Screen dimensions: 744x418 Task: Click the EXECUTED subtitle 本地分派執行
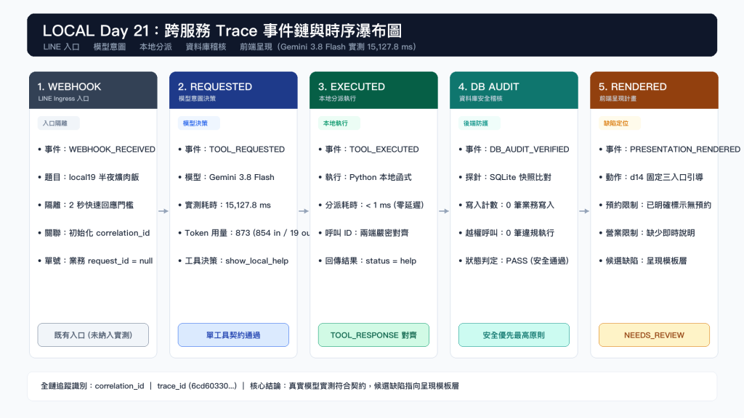pos(337,99)
